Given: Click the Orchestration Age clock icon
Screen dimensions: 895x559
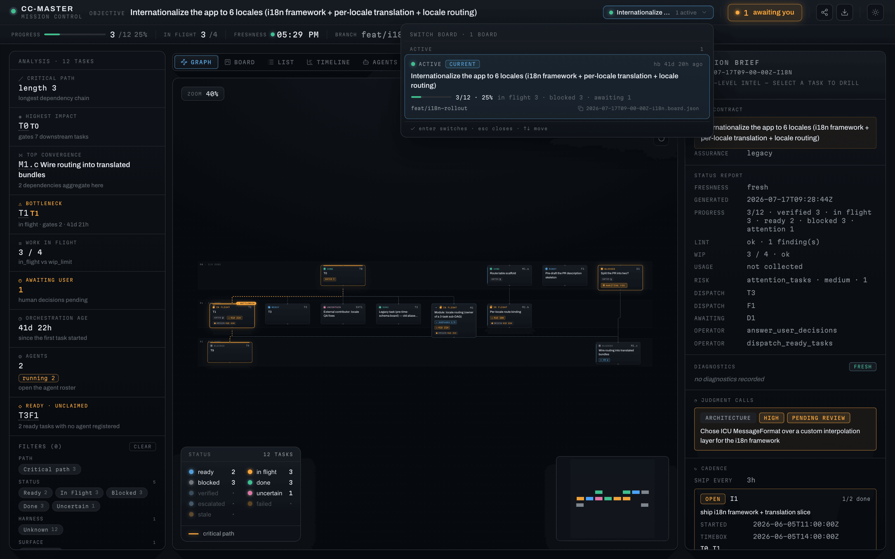Looking at the screenshot, I should [x=20, y=319].
